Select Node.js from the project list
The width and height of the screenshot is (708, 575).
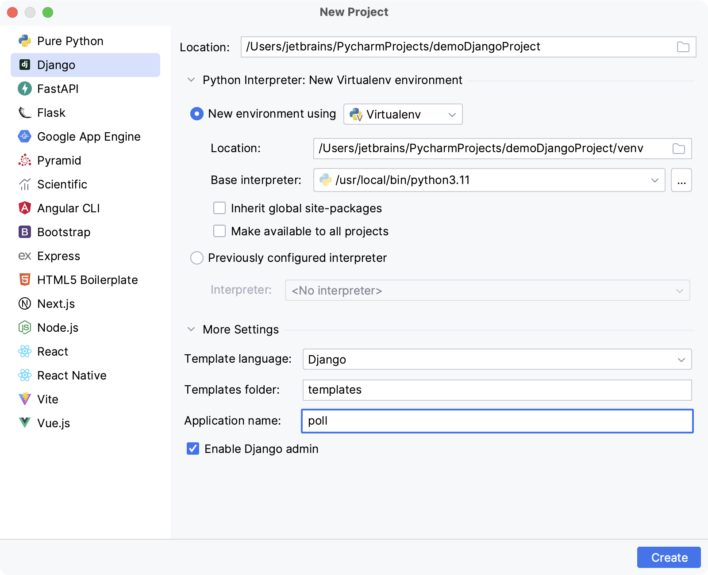(58, 327)
